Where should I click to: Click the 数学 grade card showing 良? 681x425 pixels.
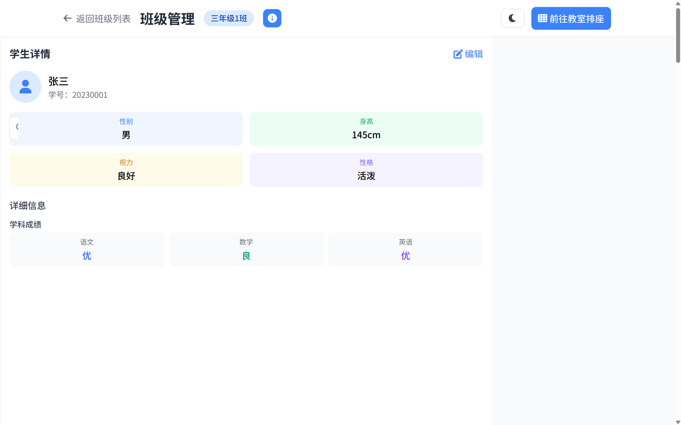pyautogui.click(x=246, y=249)
